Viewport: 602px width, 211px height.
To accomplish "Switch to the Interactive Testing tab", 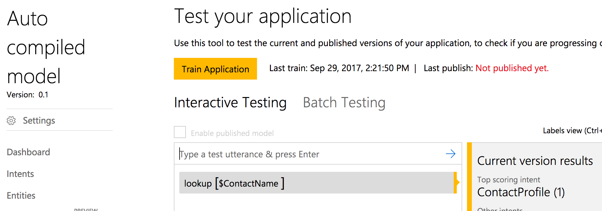I will (x=230, y=102).
